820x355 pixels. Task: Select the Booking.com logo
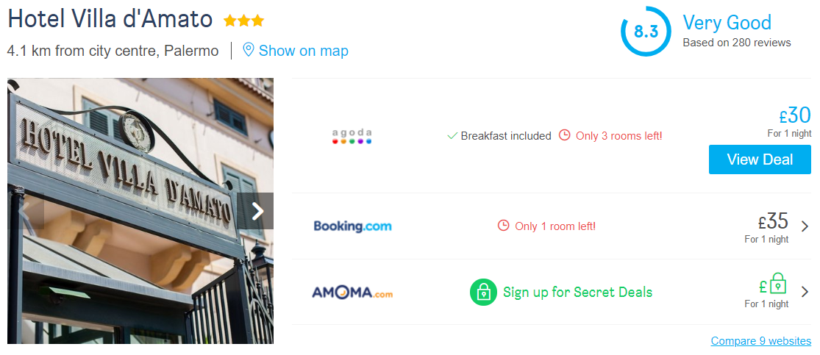click(352, 226)
